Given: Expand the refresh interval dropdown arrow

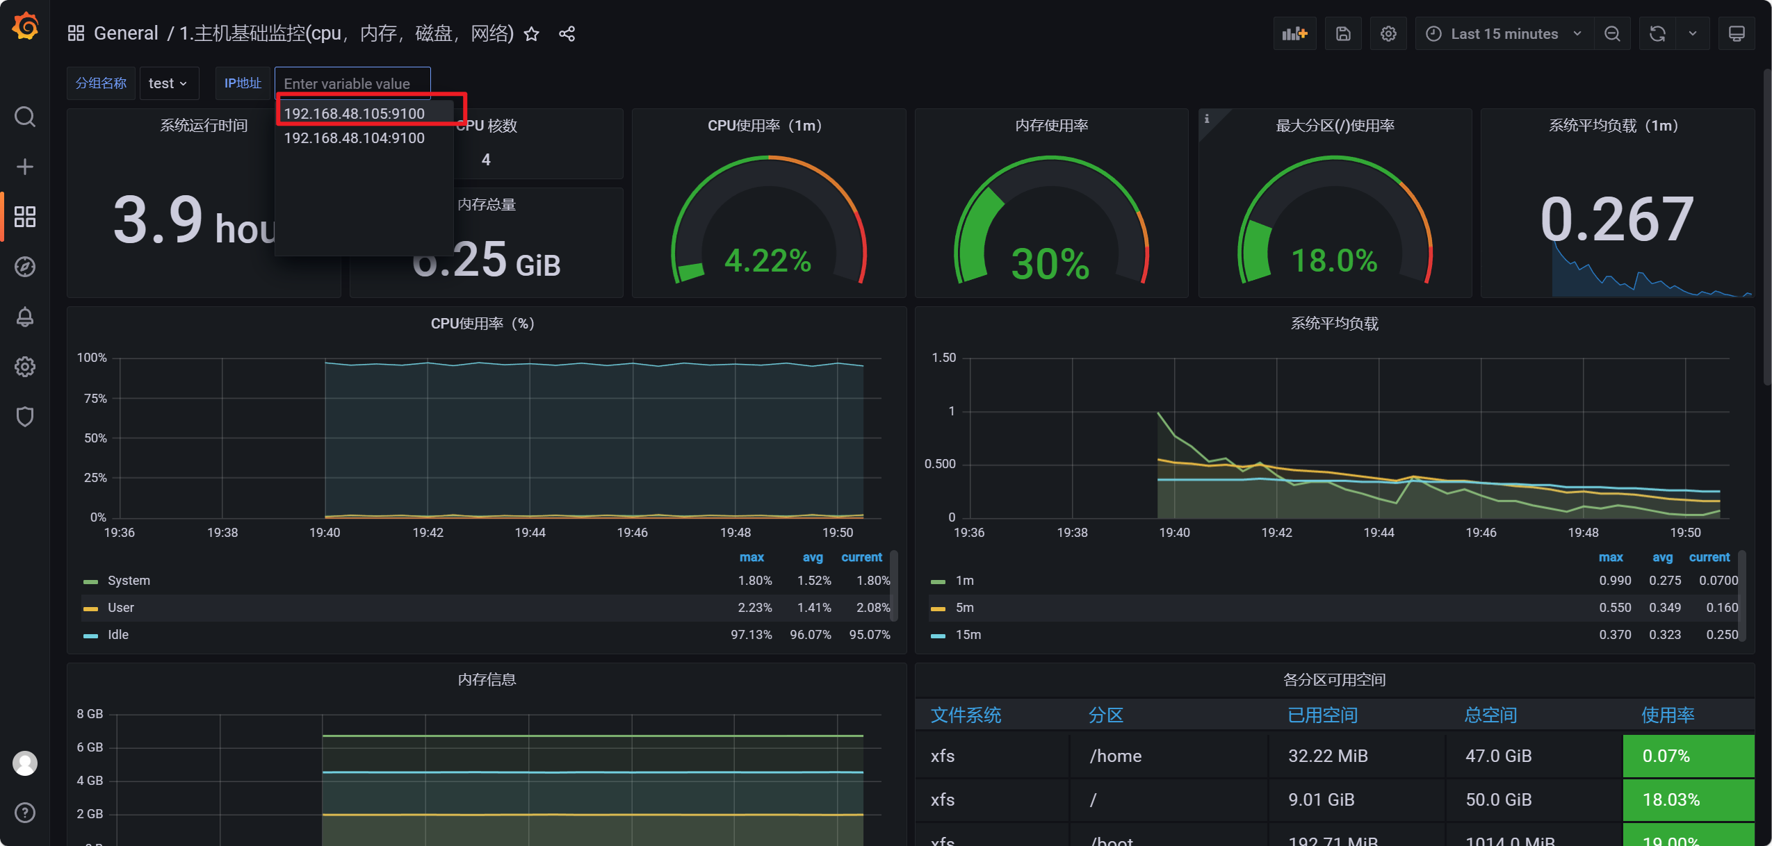Looking at the screenshot, I should point(1692,33).
